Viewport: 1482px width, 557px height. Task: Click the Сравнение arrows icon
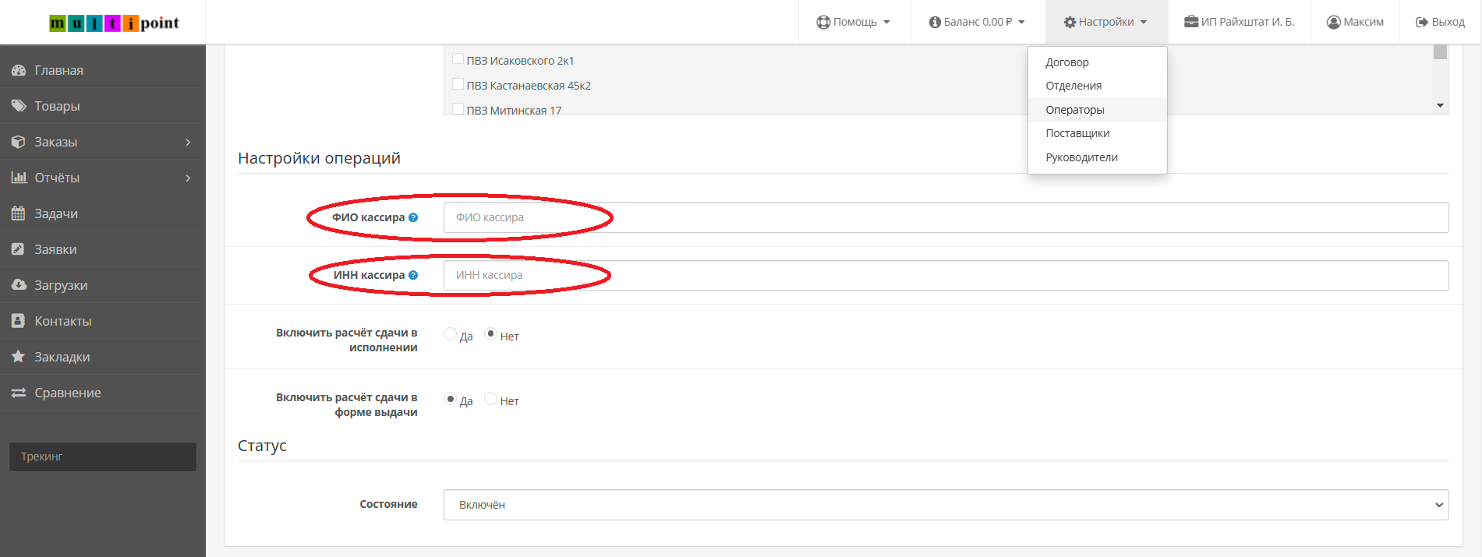coord(19,393)
